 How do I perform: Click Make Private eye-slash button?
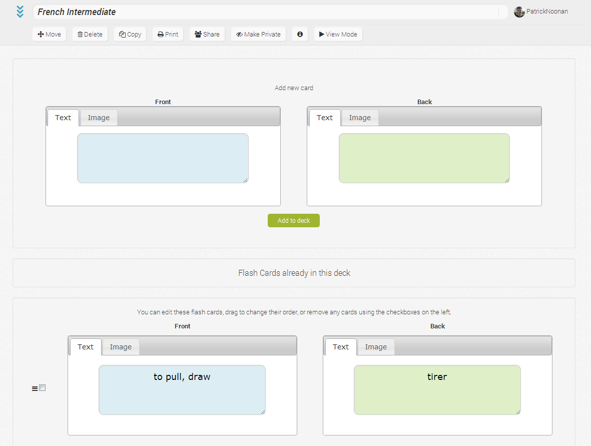coord(258,35)
